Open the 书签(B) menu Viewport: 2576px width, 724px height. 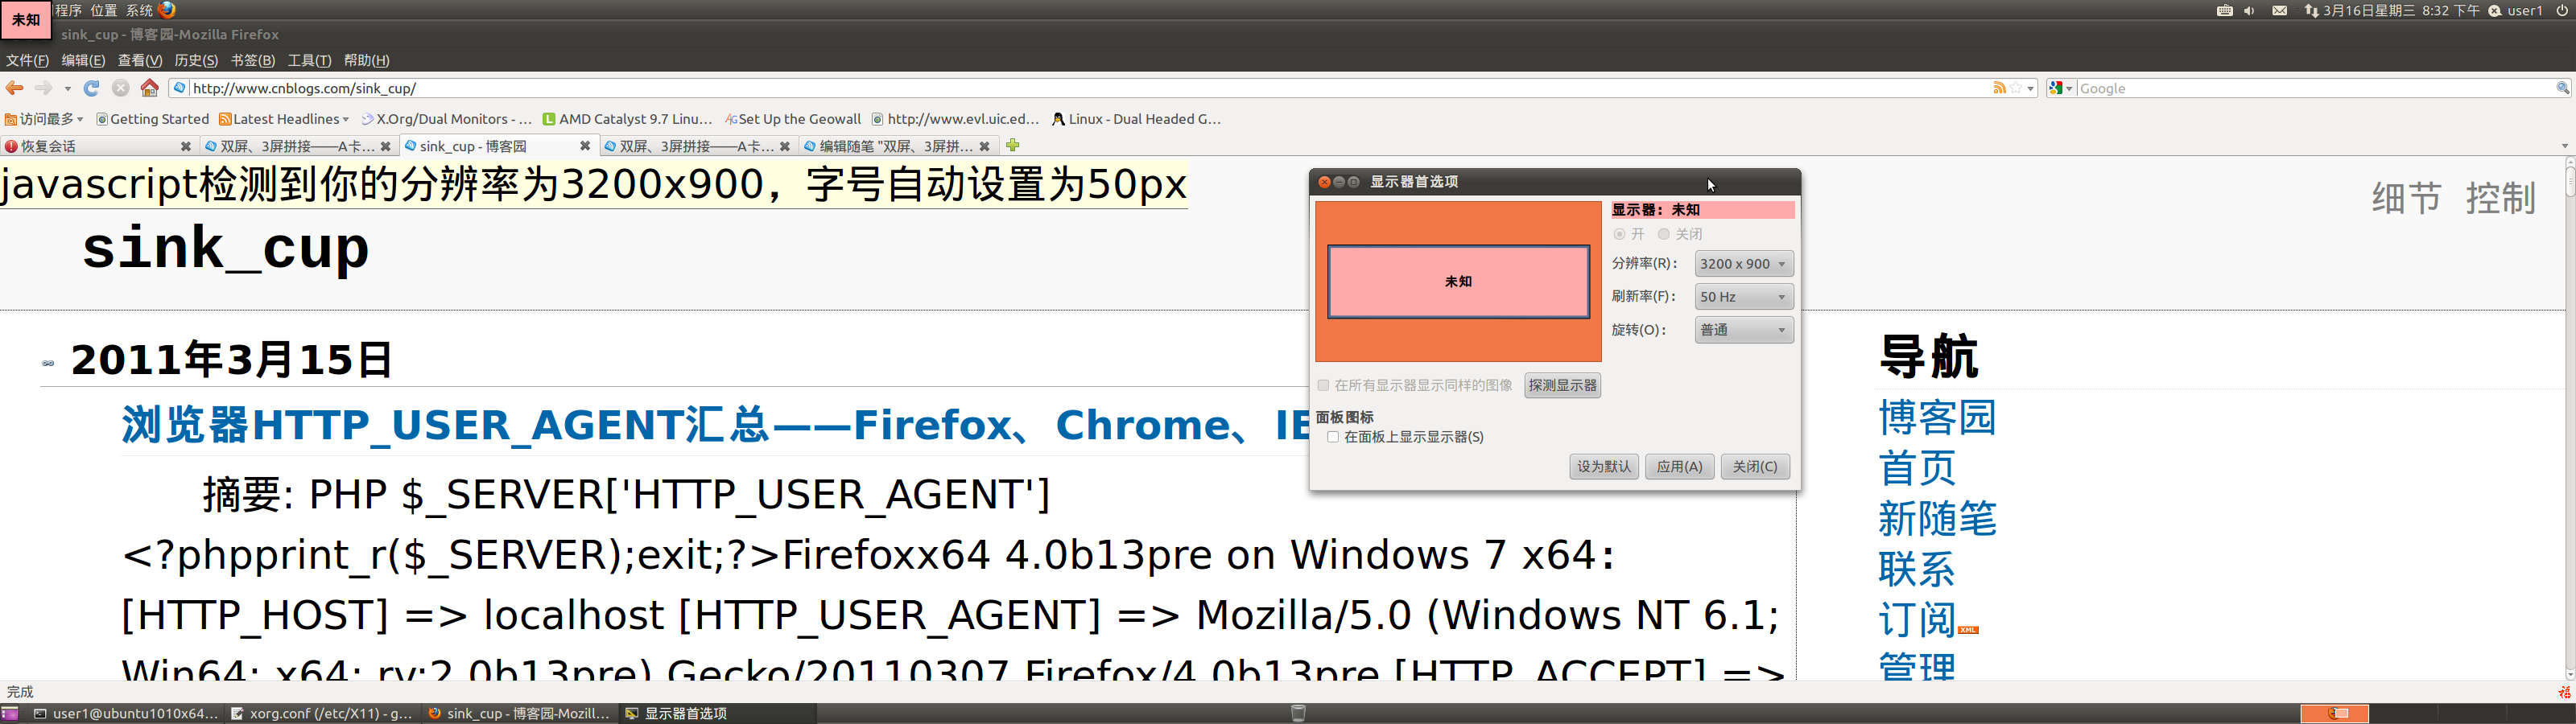click(x=253, y=61)
